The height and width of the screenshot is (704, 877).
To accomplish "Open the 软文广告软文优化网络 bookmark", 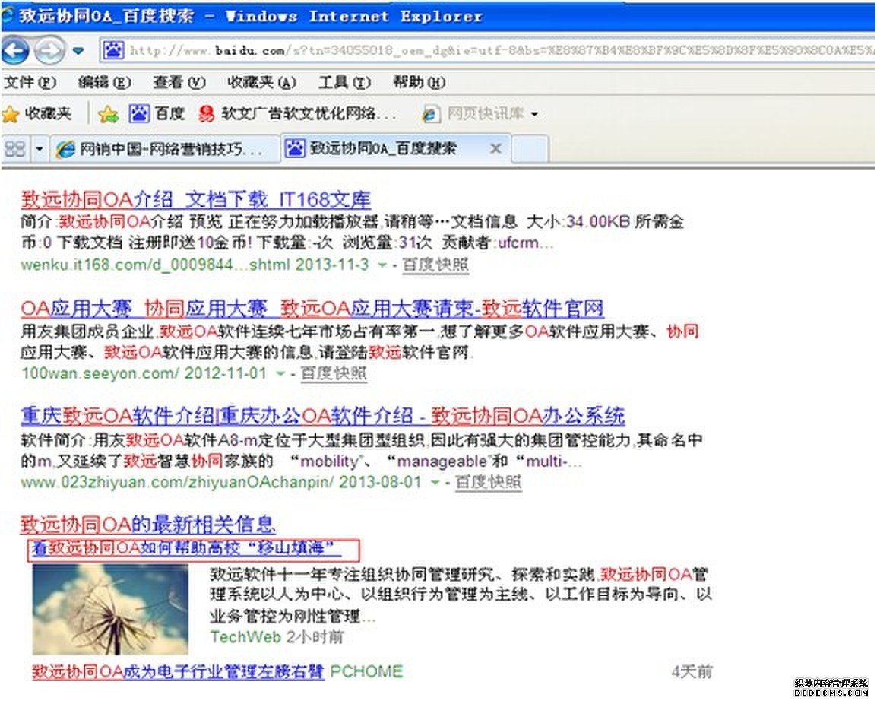I will click(298, 113).
